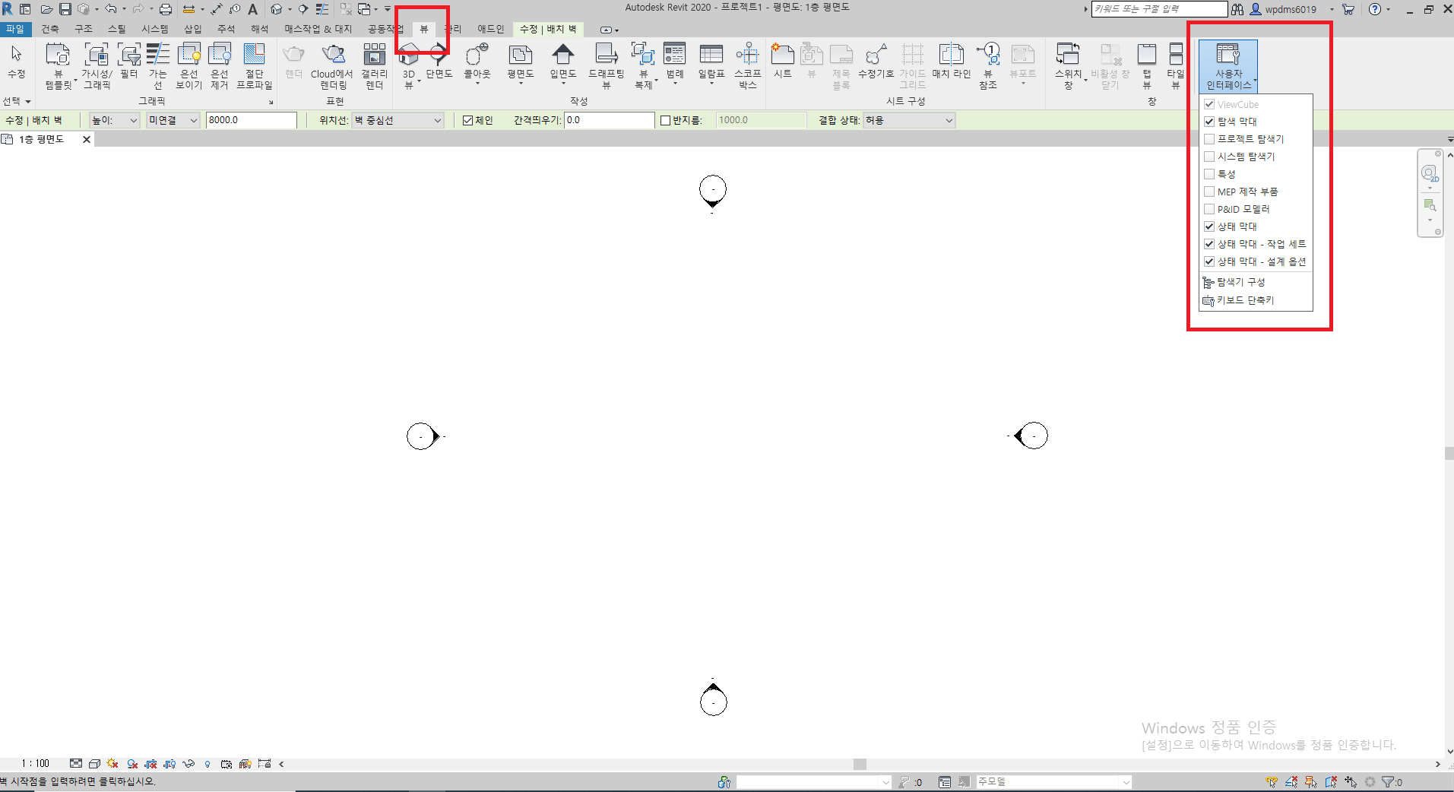Add a 수정기호 revision tool
The width and height of the screenshot is (1454, 792).
(876, 62)
